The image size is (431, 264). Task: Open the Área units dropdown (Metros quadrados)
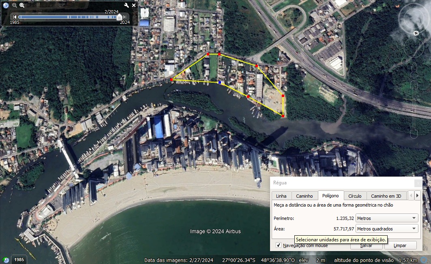[x=386, y=229]
